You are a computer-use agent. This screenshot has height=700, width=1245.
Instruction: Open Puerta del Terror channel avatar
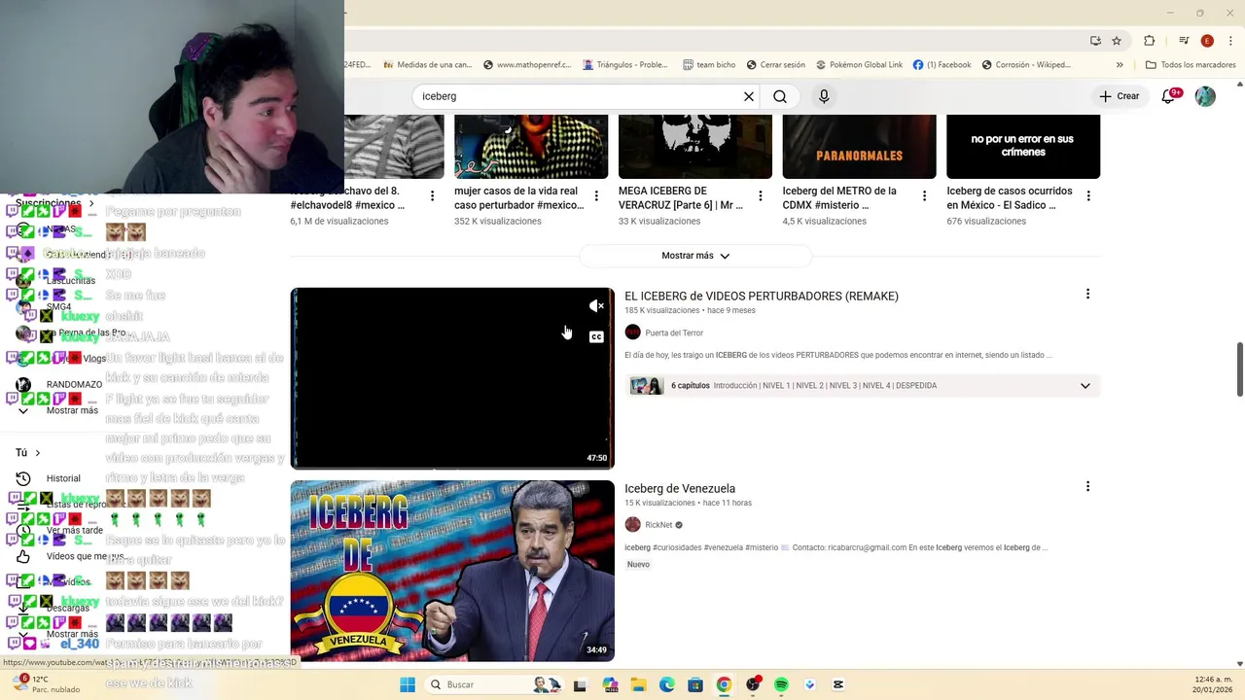click(x=632, y=332)
